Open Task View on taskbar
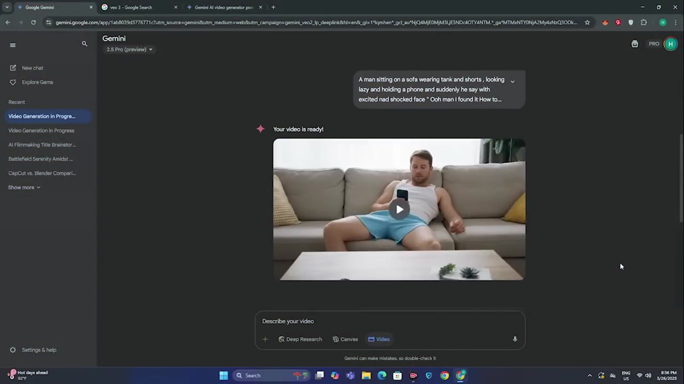This screenshot has width=684, height=384. coord(320,375)
